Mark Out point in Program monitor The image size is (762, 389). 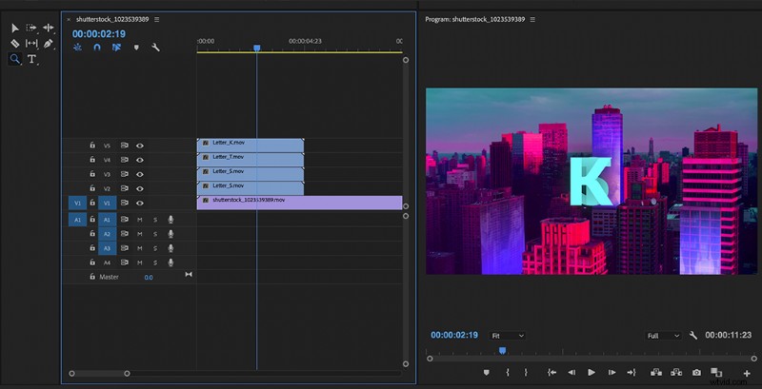[526, 373]
